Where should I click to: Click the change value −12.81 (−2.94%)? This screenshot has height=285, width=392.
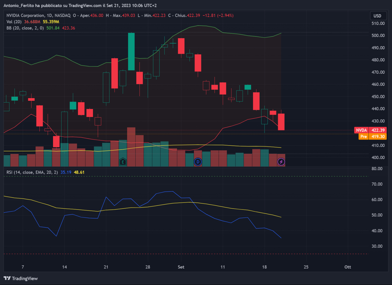point(218,15)
